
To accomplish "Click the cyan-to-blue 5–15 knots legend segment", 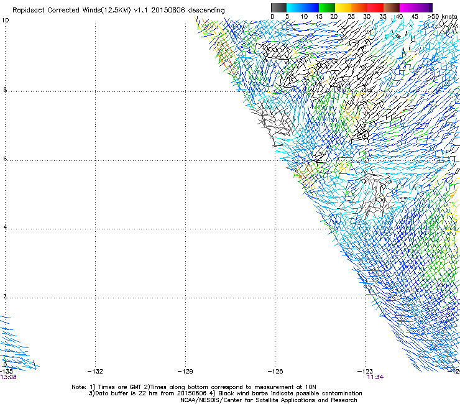I will pos(303,7).
